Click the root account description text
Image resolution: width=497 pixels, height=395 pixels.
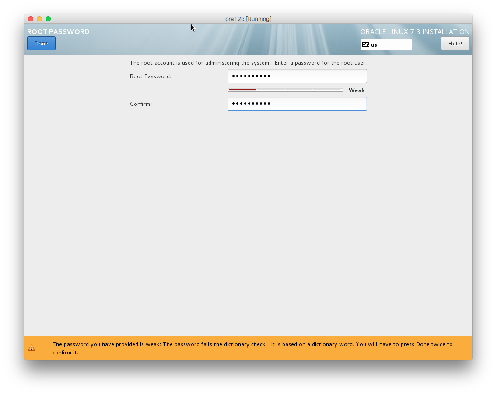(x=248, y=62)
